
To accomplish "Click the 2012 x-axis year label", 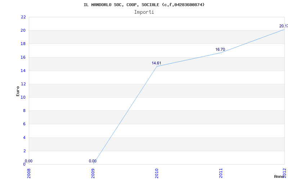I will 284,172.
